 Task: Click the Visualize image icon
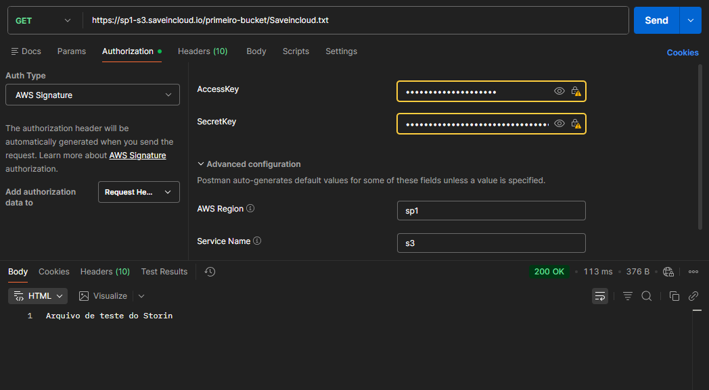click(84, 296)
